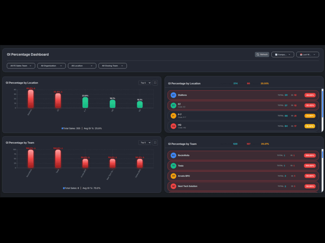The image size is (325, 243).
Task: Click the green bar showing 16.1%
Action: (x=140, y=104)
